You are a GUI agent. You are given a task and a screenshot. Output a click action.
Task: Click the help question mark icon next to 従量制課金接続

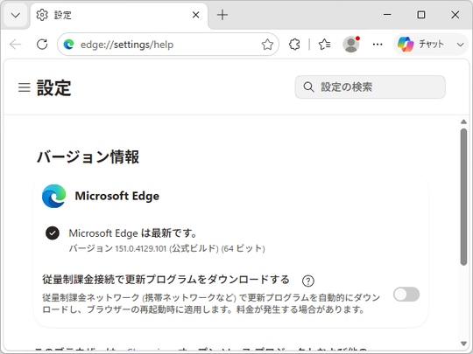(x=308, y=281)
